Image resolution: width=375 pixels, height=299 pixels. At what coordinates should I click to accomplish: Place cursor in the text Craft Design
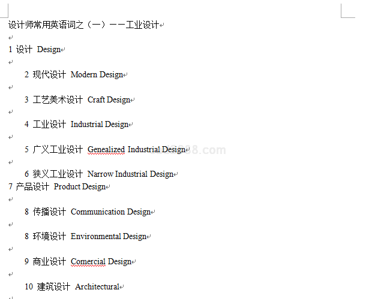click(x=109, y=99)
